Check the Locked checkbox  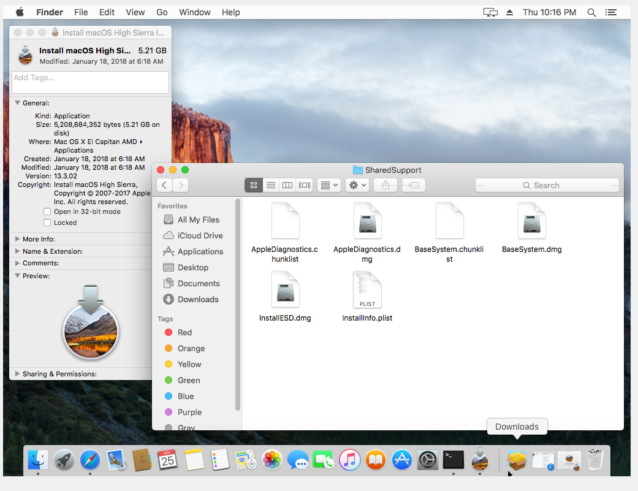pos(47,223)
